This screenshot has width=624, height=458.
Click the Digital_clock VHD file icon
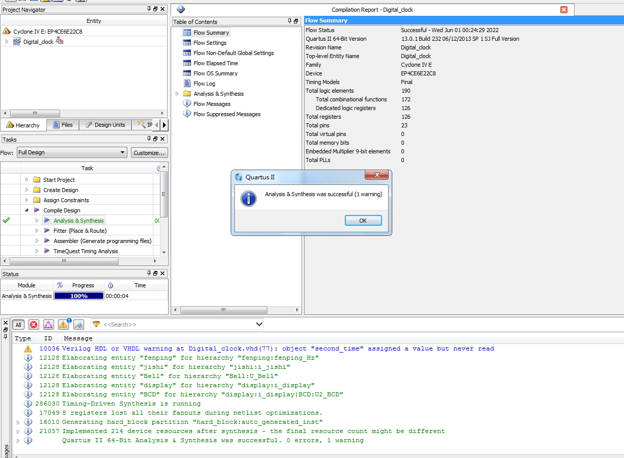[x=17, y=42]
